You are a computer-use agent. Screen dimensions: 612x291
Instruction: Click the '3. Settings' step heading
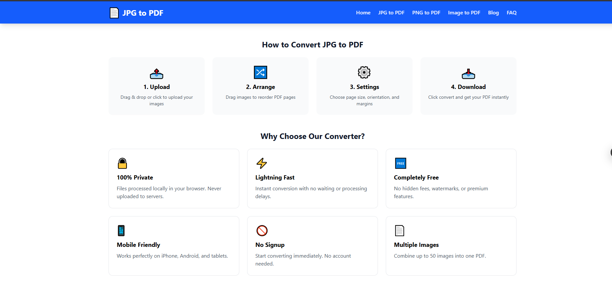point(365,87)
